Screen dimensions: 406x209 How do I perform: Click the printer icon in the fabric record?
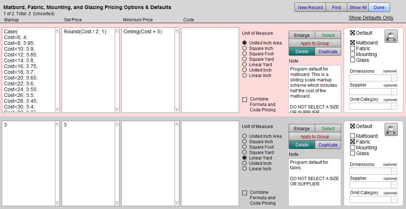point(391,129)
